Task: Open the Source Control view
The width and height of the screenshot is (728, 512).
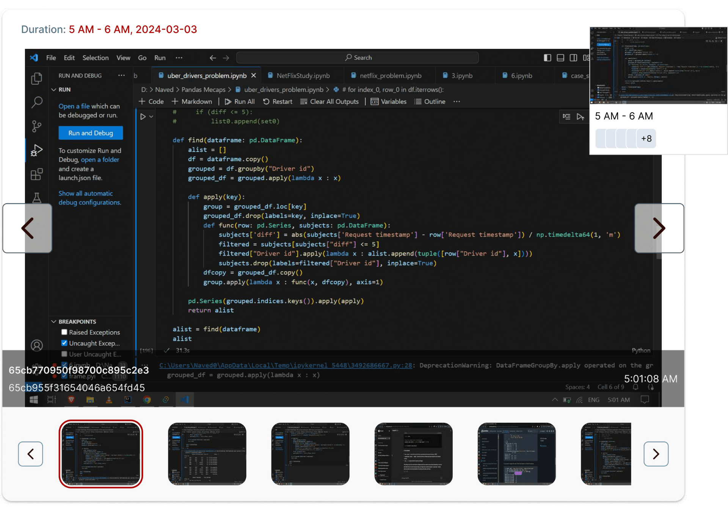Action: 36,126
